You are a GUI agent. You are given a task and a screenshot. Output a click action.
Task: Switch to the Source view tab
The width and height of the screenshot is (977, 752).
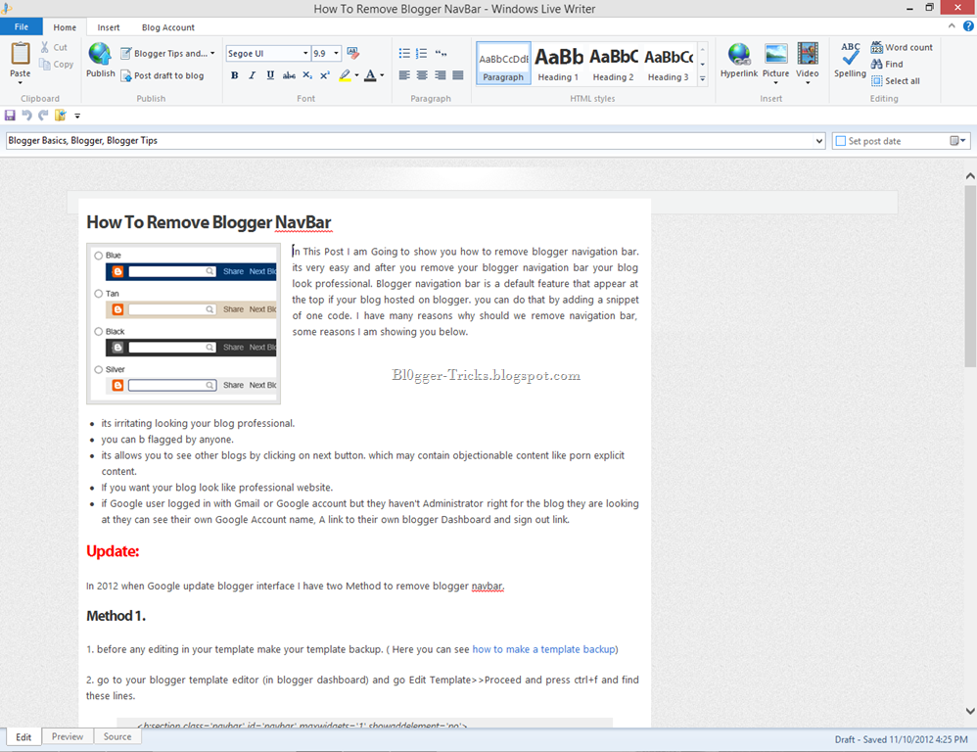[x=117, y=736]
